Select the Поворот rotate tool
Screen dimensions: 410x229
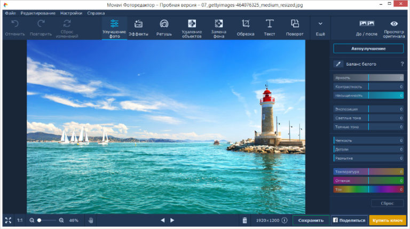tap(294, 27)
